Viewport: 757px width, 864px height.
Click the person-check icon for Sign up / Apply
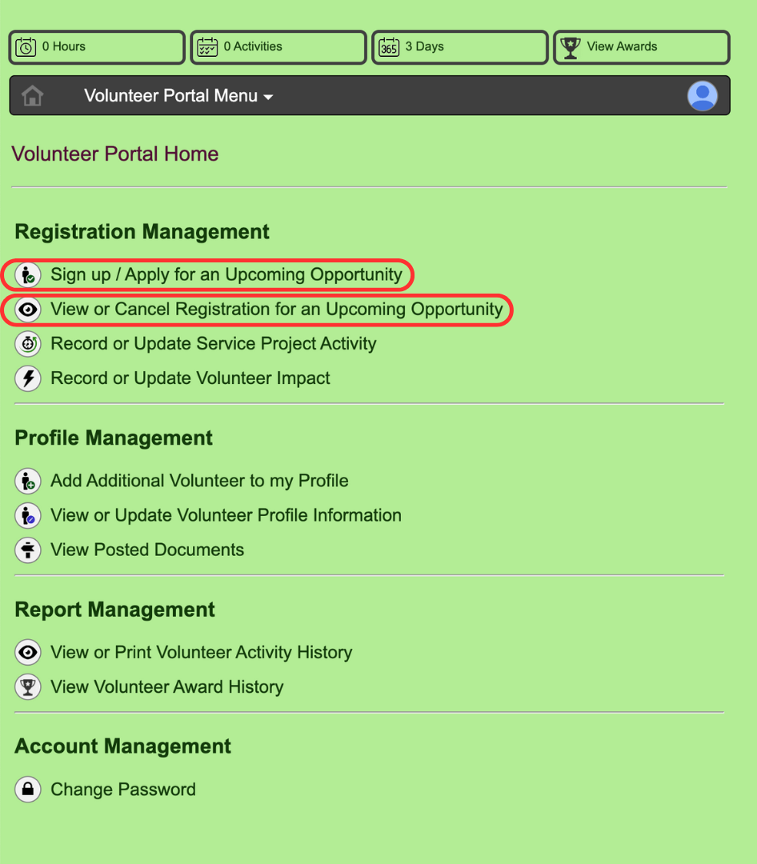27,274
